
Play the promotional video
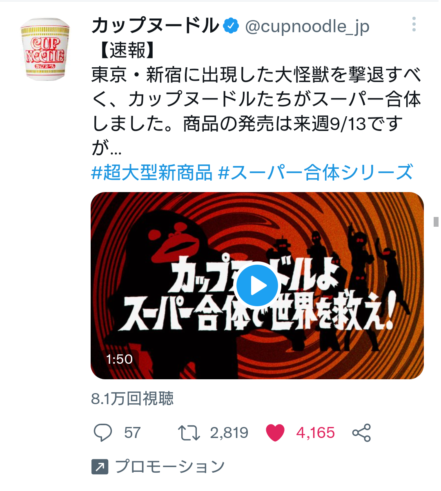click(257, 285)
